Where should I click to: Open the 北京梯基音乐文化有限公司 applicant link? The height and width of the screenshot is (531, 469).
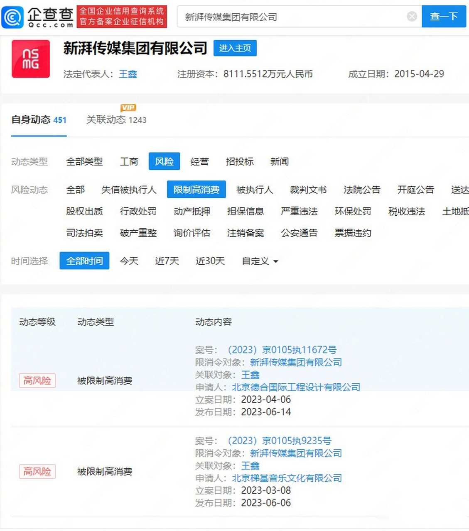pos(287,478)
